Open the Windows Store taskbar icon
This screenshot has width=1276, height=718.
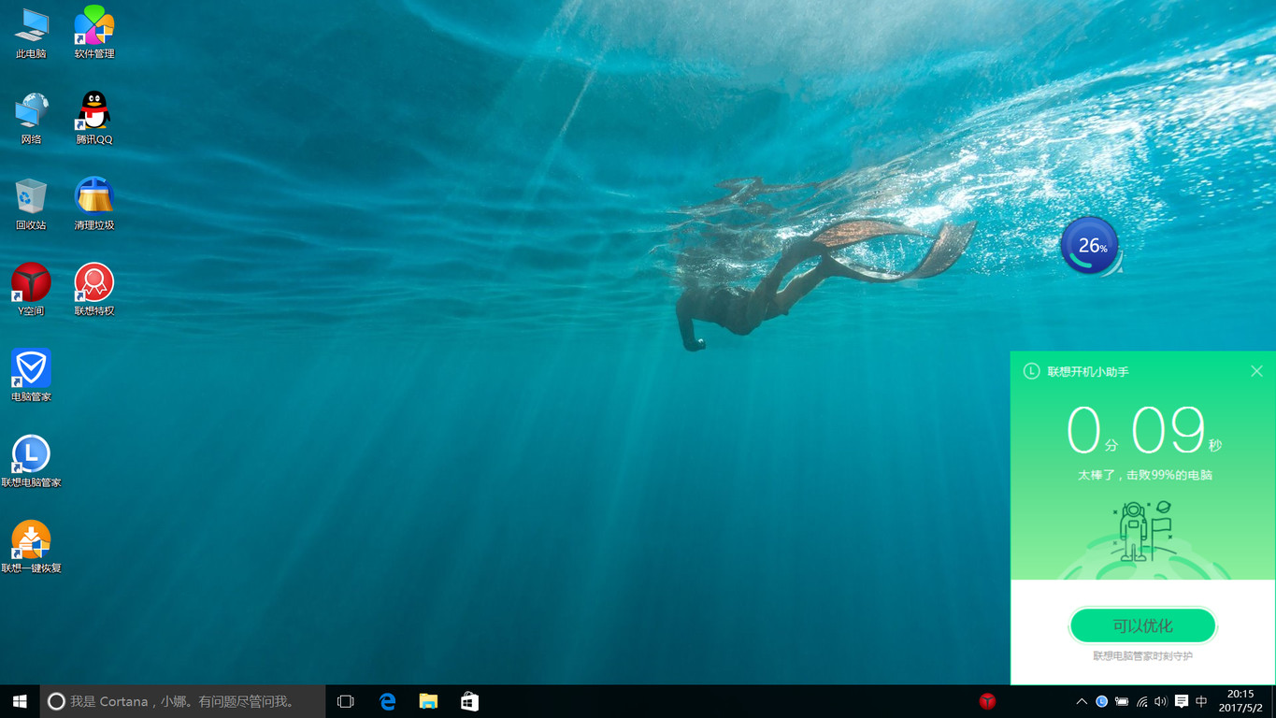(469, 701)
